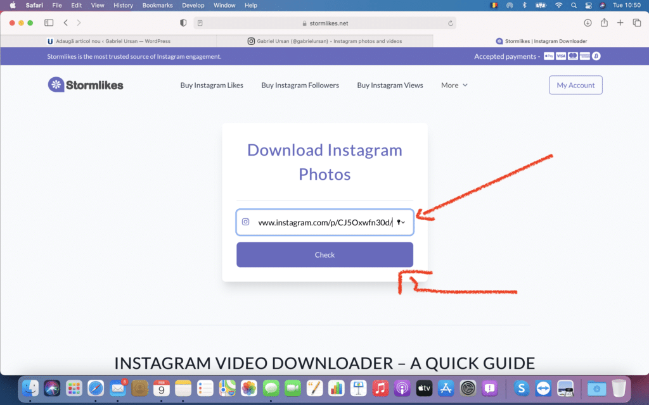The height and width of the screenshot is (405, 649).
Task: Open Control Center in menu bar
Action: (x=588, y=5)
